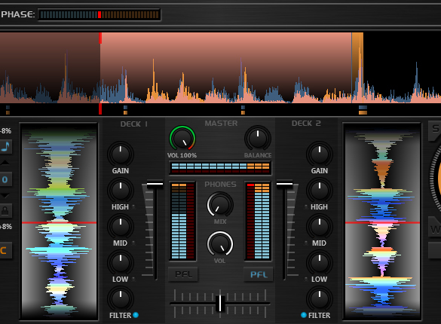The height and width of the screenshot is (324, 441).
Task: Click the pitch range down arrow
Action: (x=5, y=195)
